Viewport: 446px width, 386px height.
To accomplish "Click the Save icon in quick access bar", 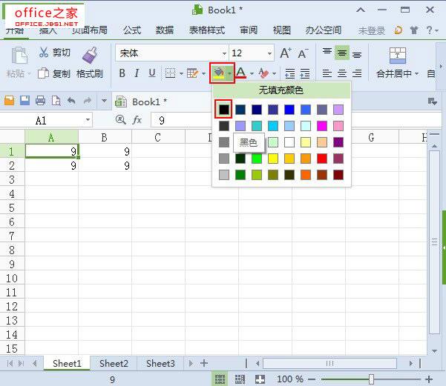I will pos(24,101).
